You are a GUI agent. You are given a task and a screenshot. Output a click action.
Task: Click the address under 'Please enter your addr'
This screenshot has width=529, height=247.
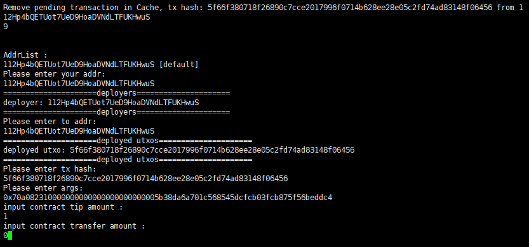click(79, 83)
